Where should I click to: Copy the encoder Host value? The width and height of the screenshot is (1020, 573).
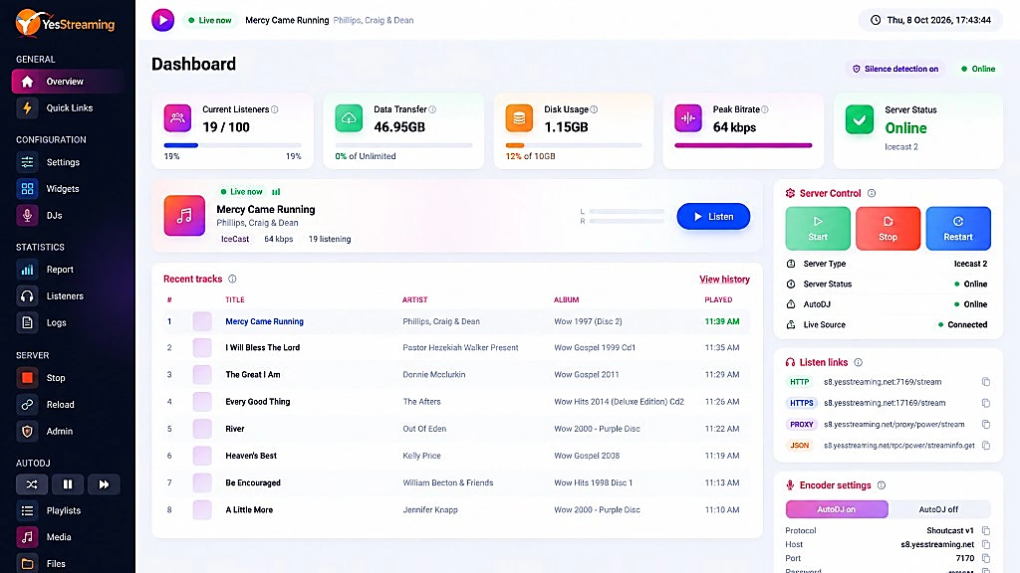(x=986, y=544)
